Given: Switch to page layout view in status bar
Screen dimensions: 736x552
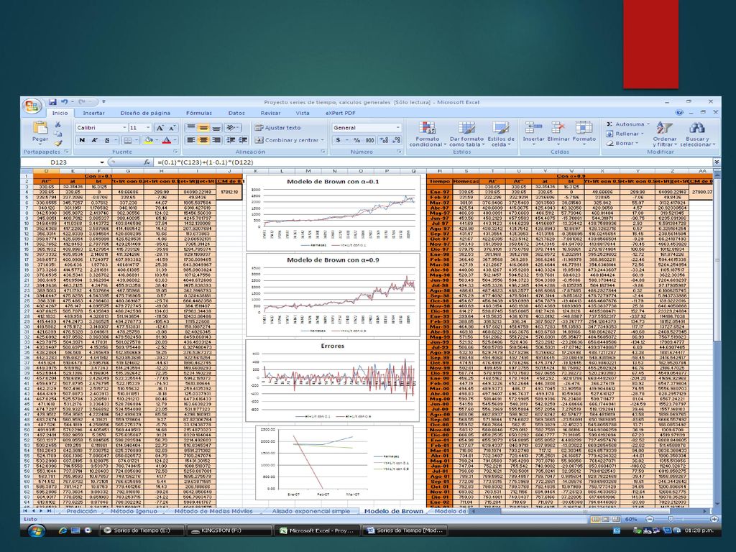Looking at the screenshot, I should coord(605,519).
